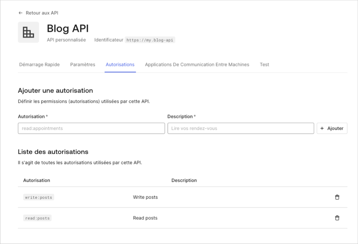Viewport: 358px width, 244px height.
Task: Click the Autorisation column header
Action: [x=37, y=180]
